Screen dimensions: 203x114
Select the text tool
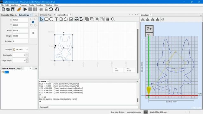point(56,19)
